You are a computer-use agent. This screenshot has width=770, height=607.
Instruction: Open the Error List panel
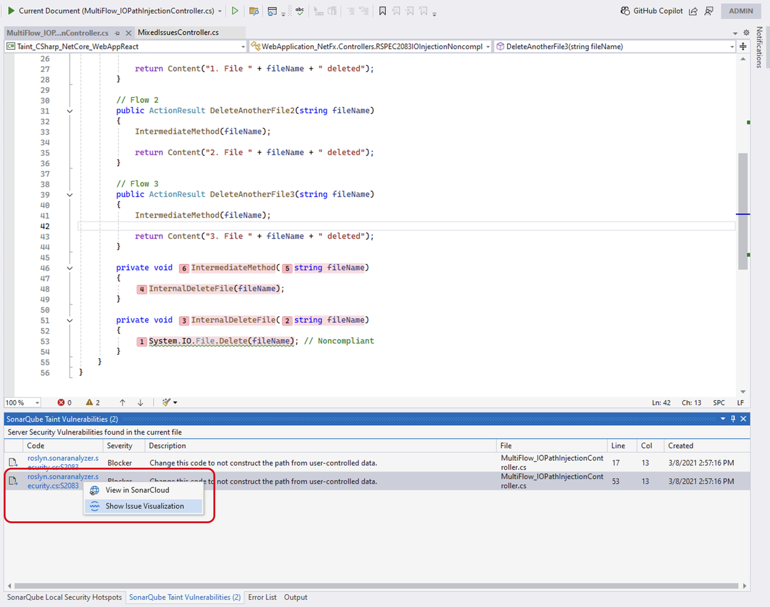[x=263, y=597]
